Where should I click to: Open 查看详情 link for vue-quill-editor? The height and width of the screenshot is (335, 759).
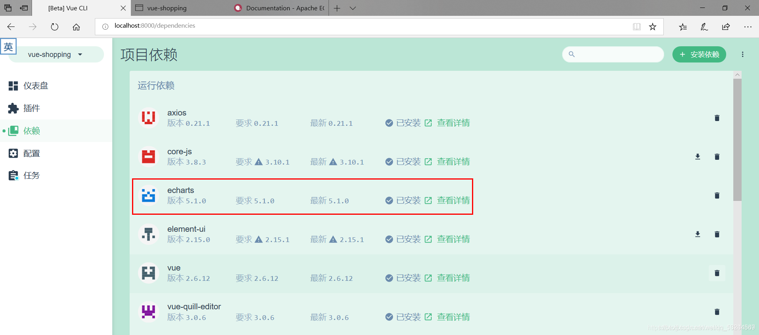(x=453, y=317)
